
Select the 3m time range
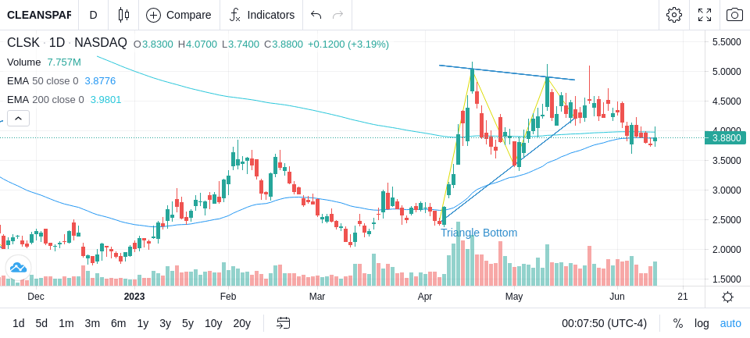pos(92,323)
